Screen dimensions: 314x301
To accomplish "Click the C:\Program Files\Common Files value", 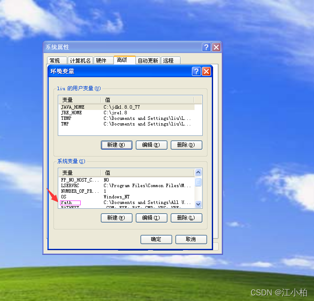I will coord(147,186).
